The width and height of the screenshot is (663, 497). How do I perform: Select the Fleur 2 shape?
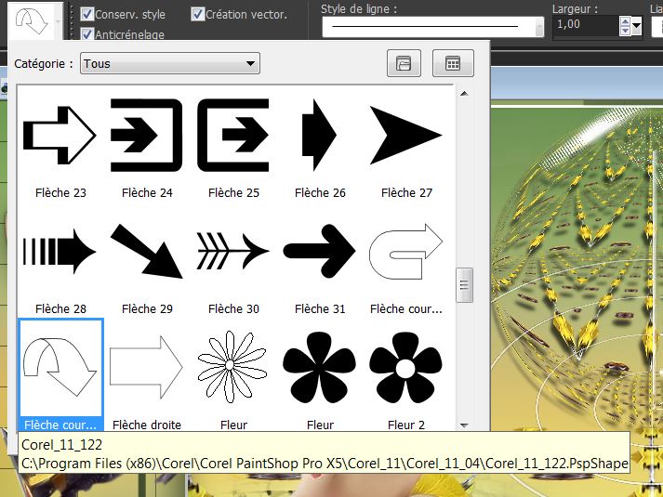coord(406,367)
